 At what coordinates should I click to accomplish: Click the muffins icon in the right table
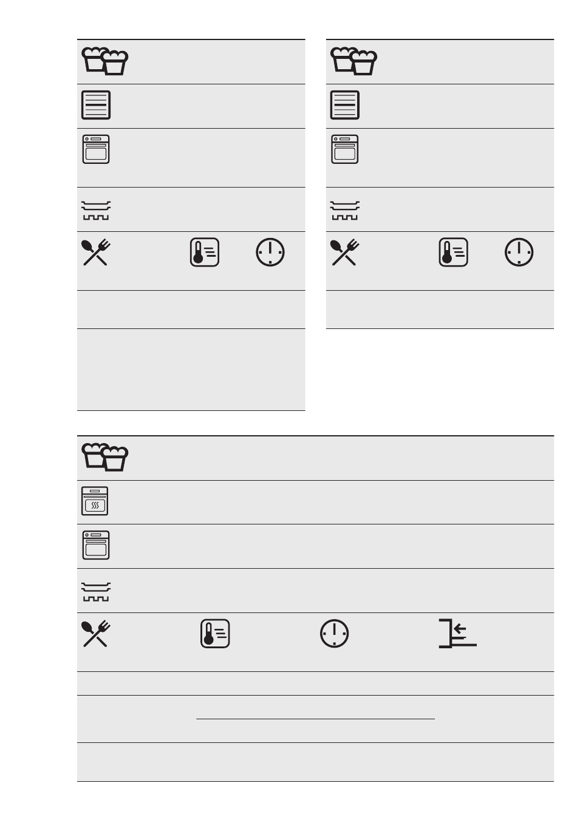coord(354,61)
